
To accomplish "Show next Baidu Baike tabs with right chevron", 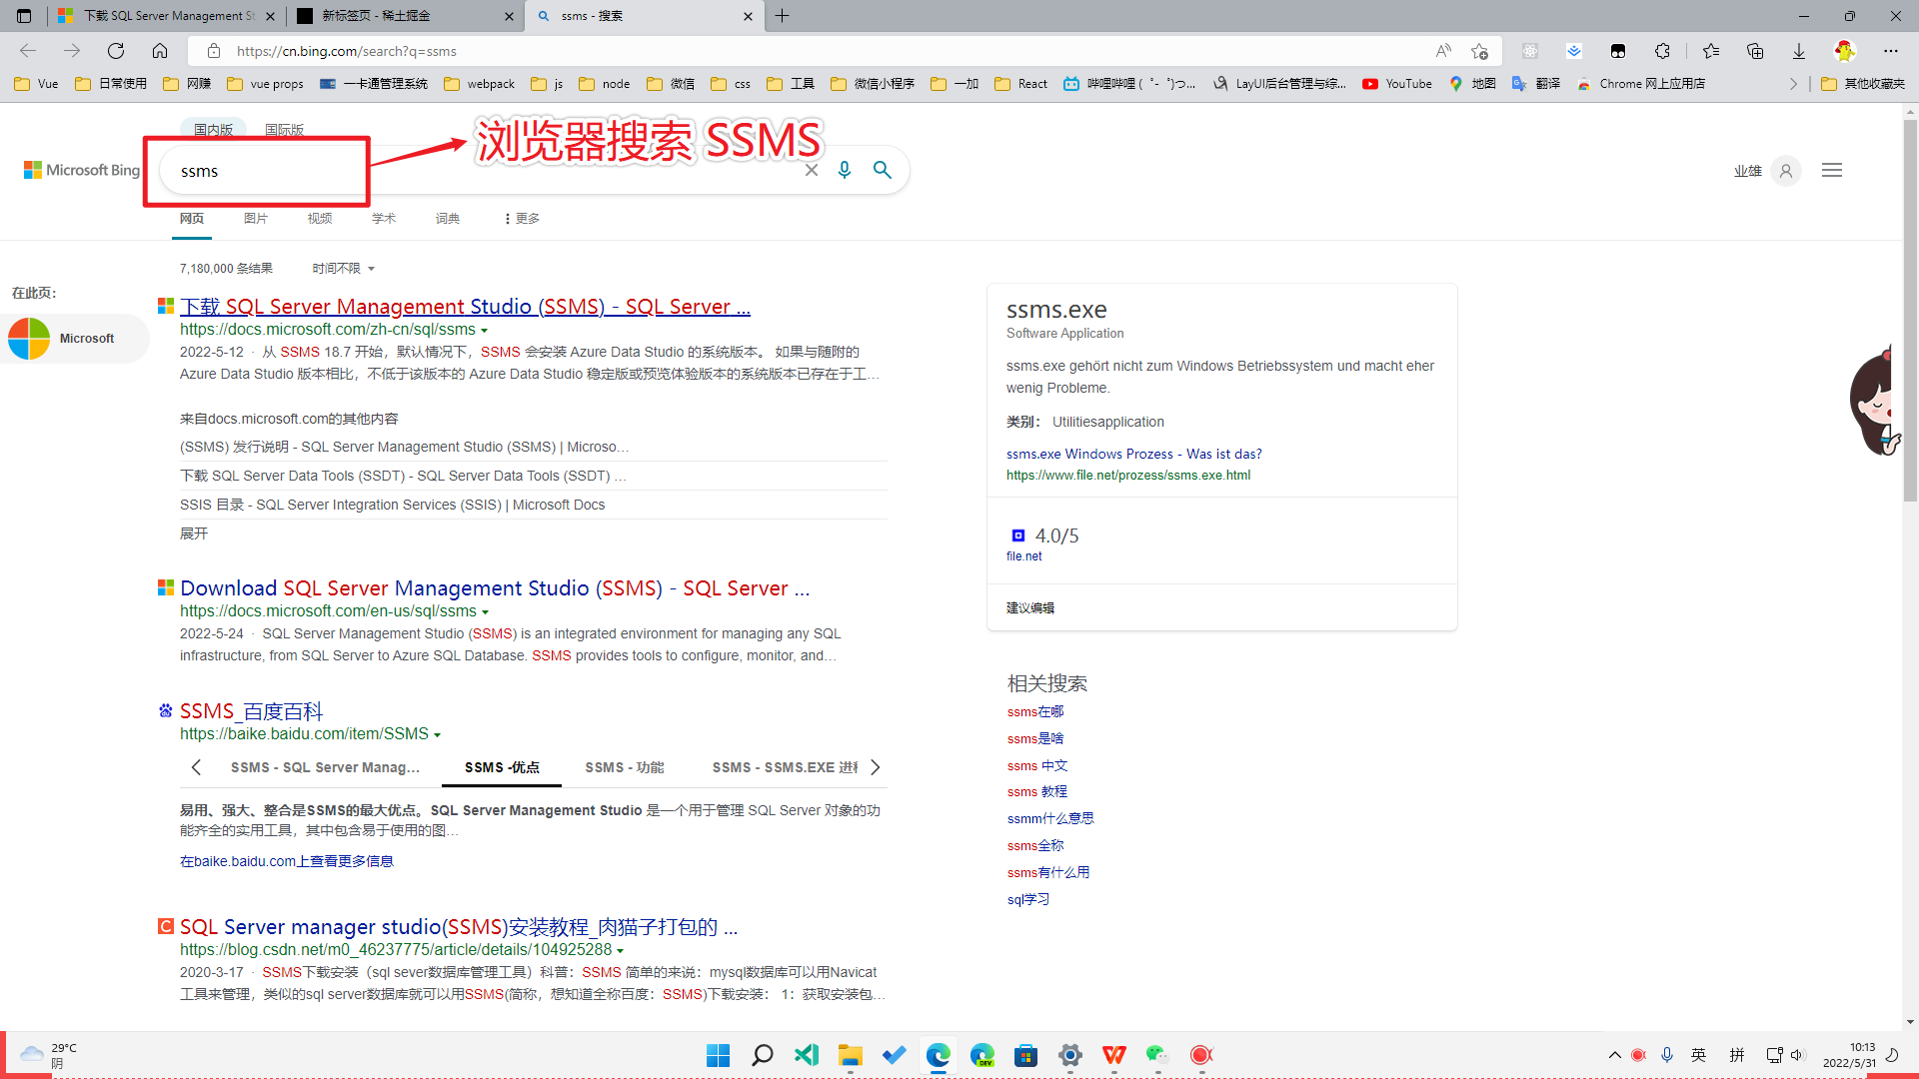I will pos(876,767).
